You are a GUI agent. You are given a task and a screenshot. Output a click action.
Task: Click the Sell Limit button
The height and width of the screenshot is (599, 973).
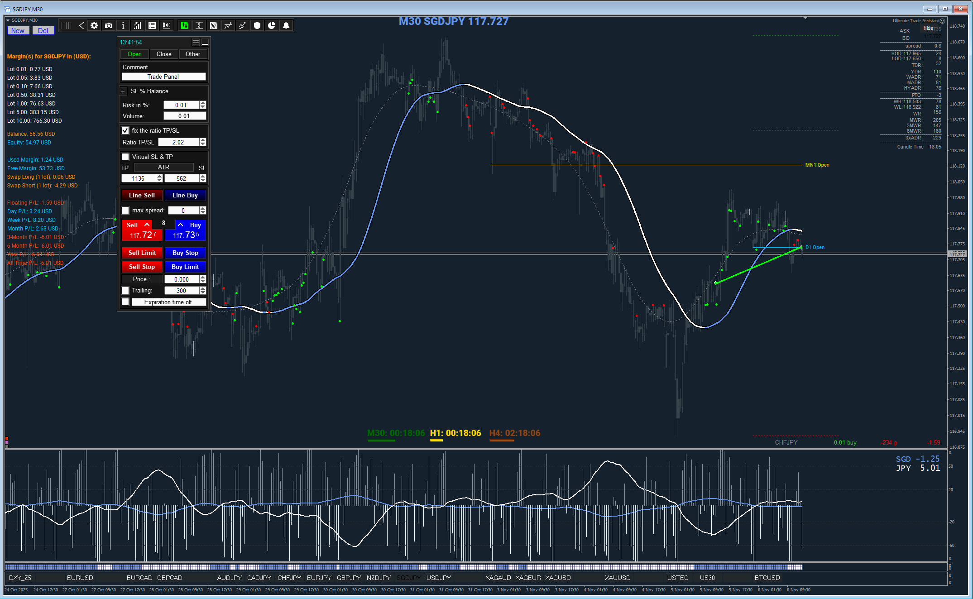(x=142, y=253)
